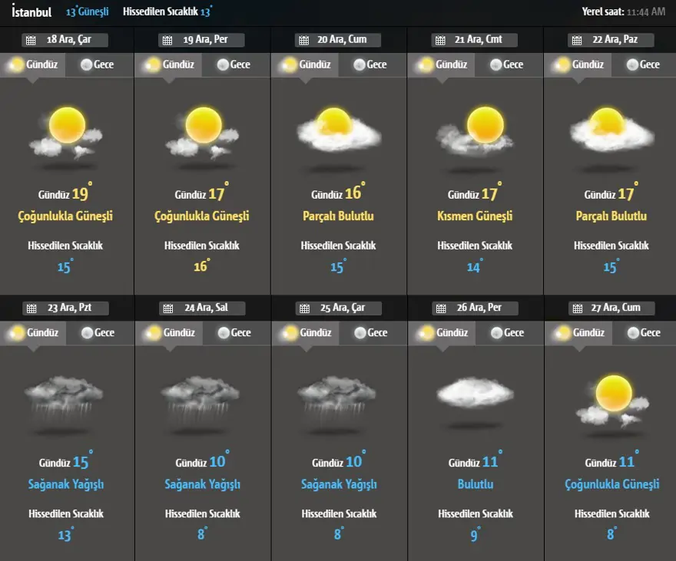Click the Sağanak Yağışlı label for 25 Ara

click(x=339, y=485)
